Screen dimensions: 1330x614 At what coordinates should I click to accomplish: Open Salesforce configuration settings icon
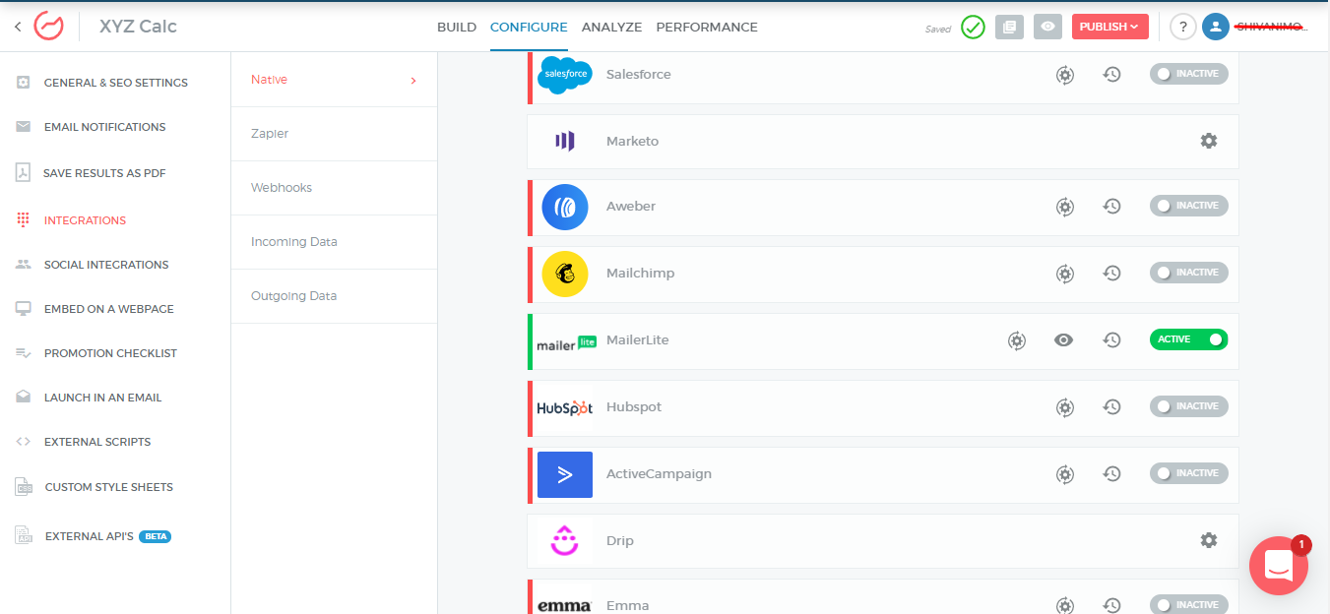click(x=1065, y=74)
